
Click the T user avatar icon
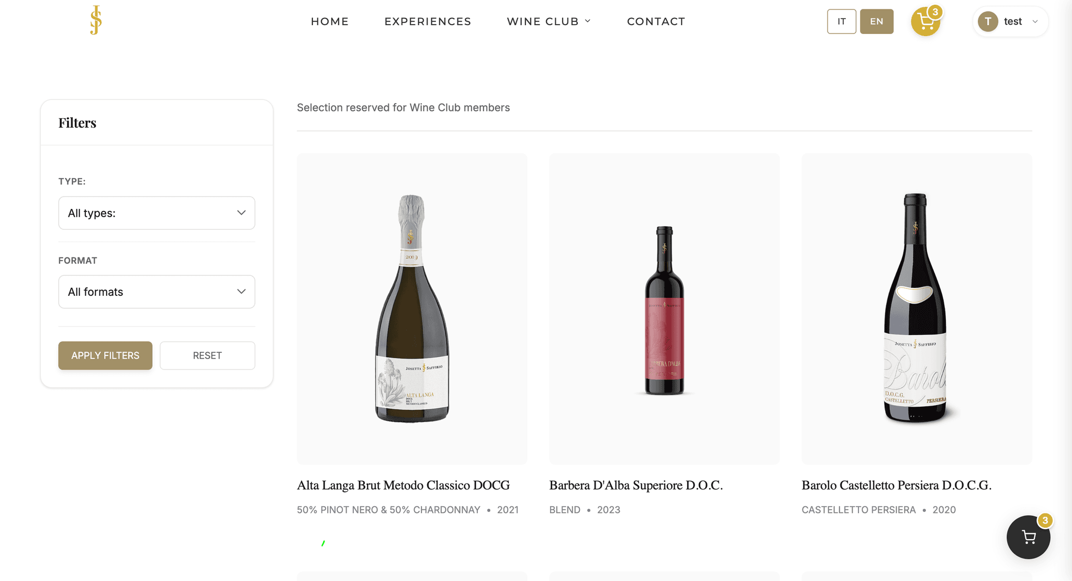click(988, 21)
